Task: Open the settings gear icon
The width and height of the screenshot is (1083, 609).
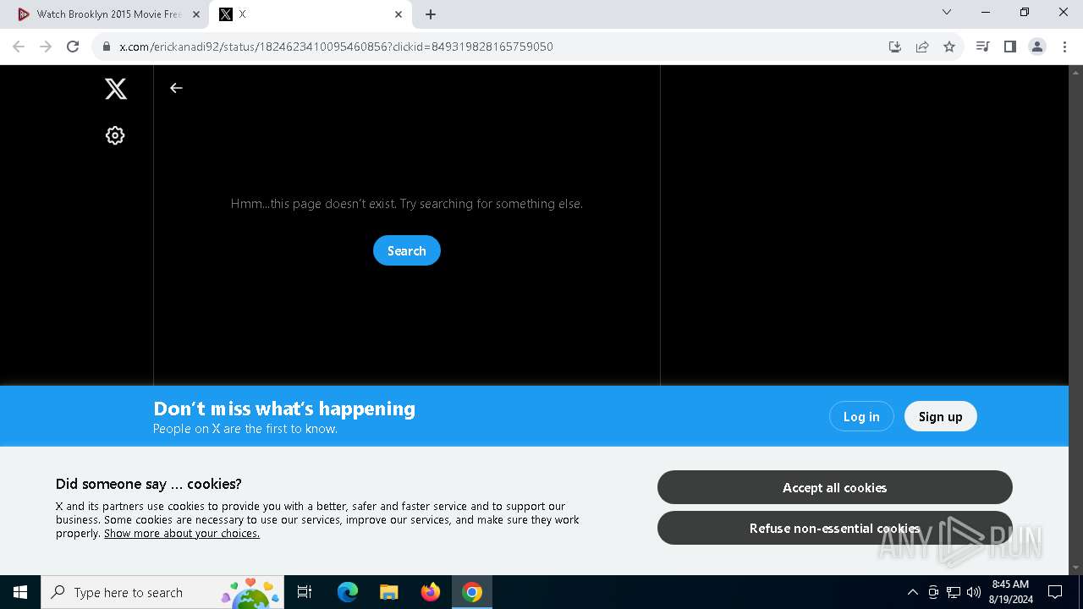Action: pyautogui.click(x=115, y=135)
